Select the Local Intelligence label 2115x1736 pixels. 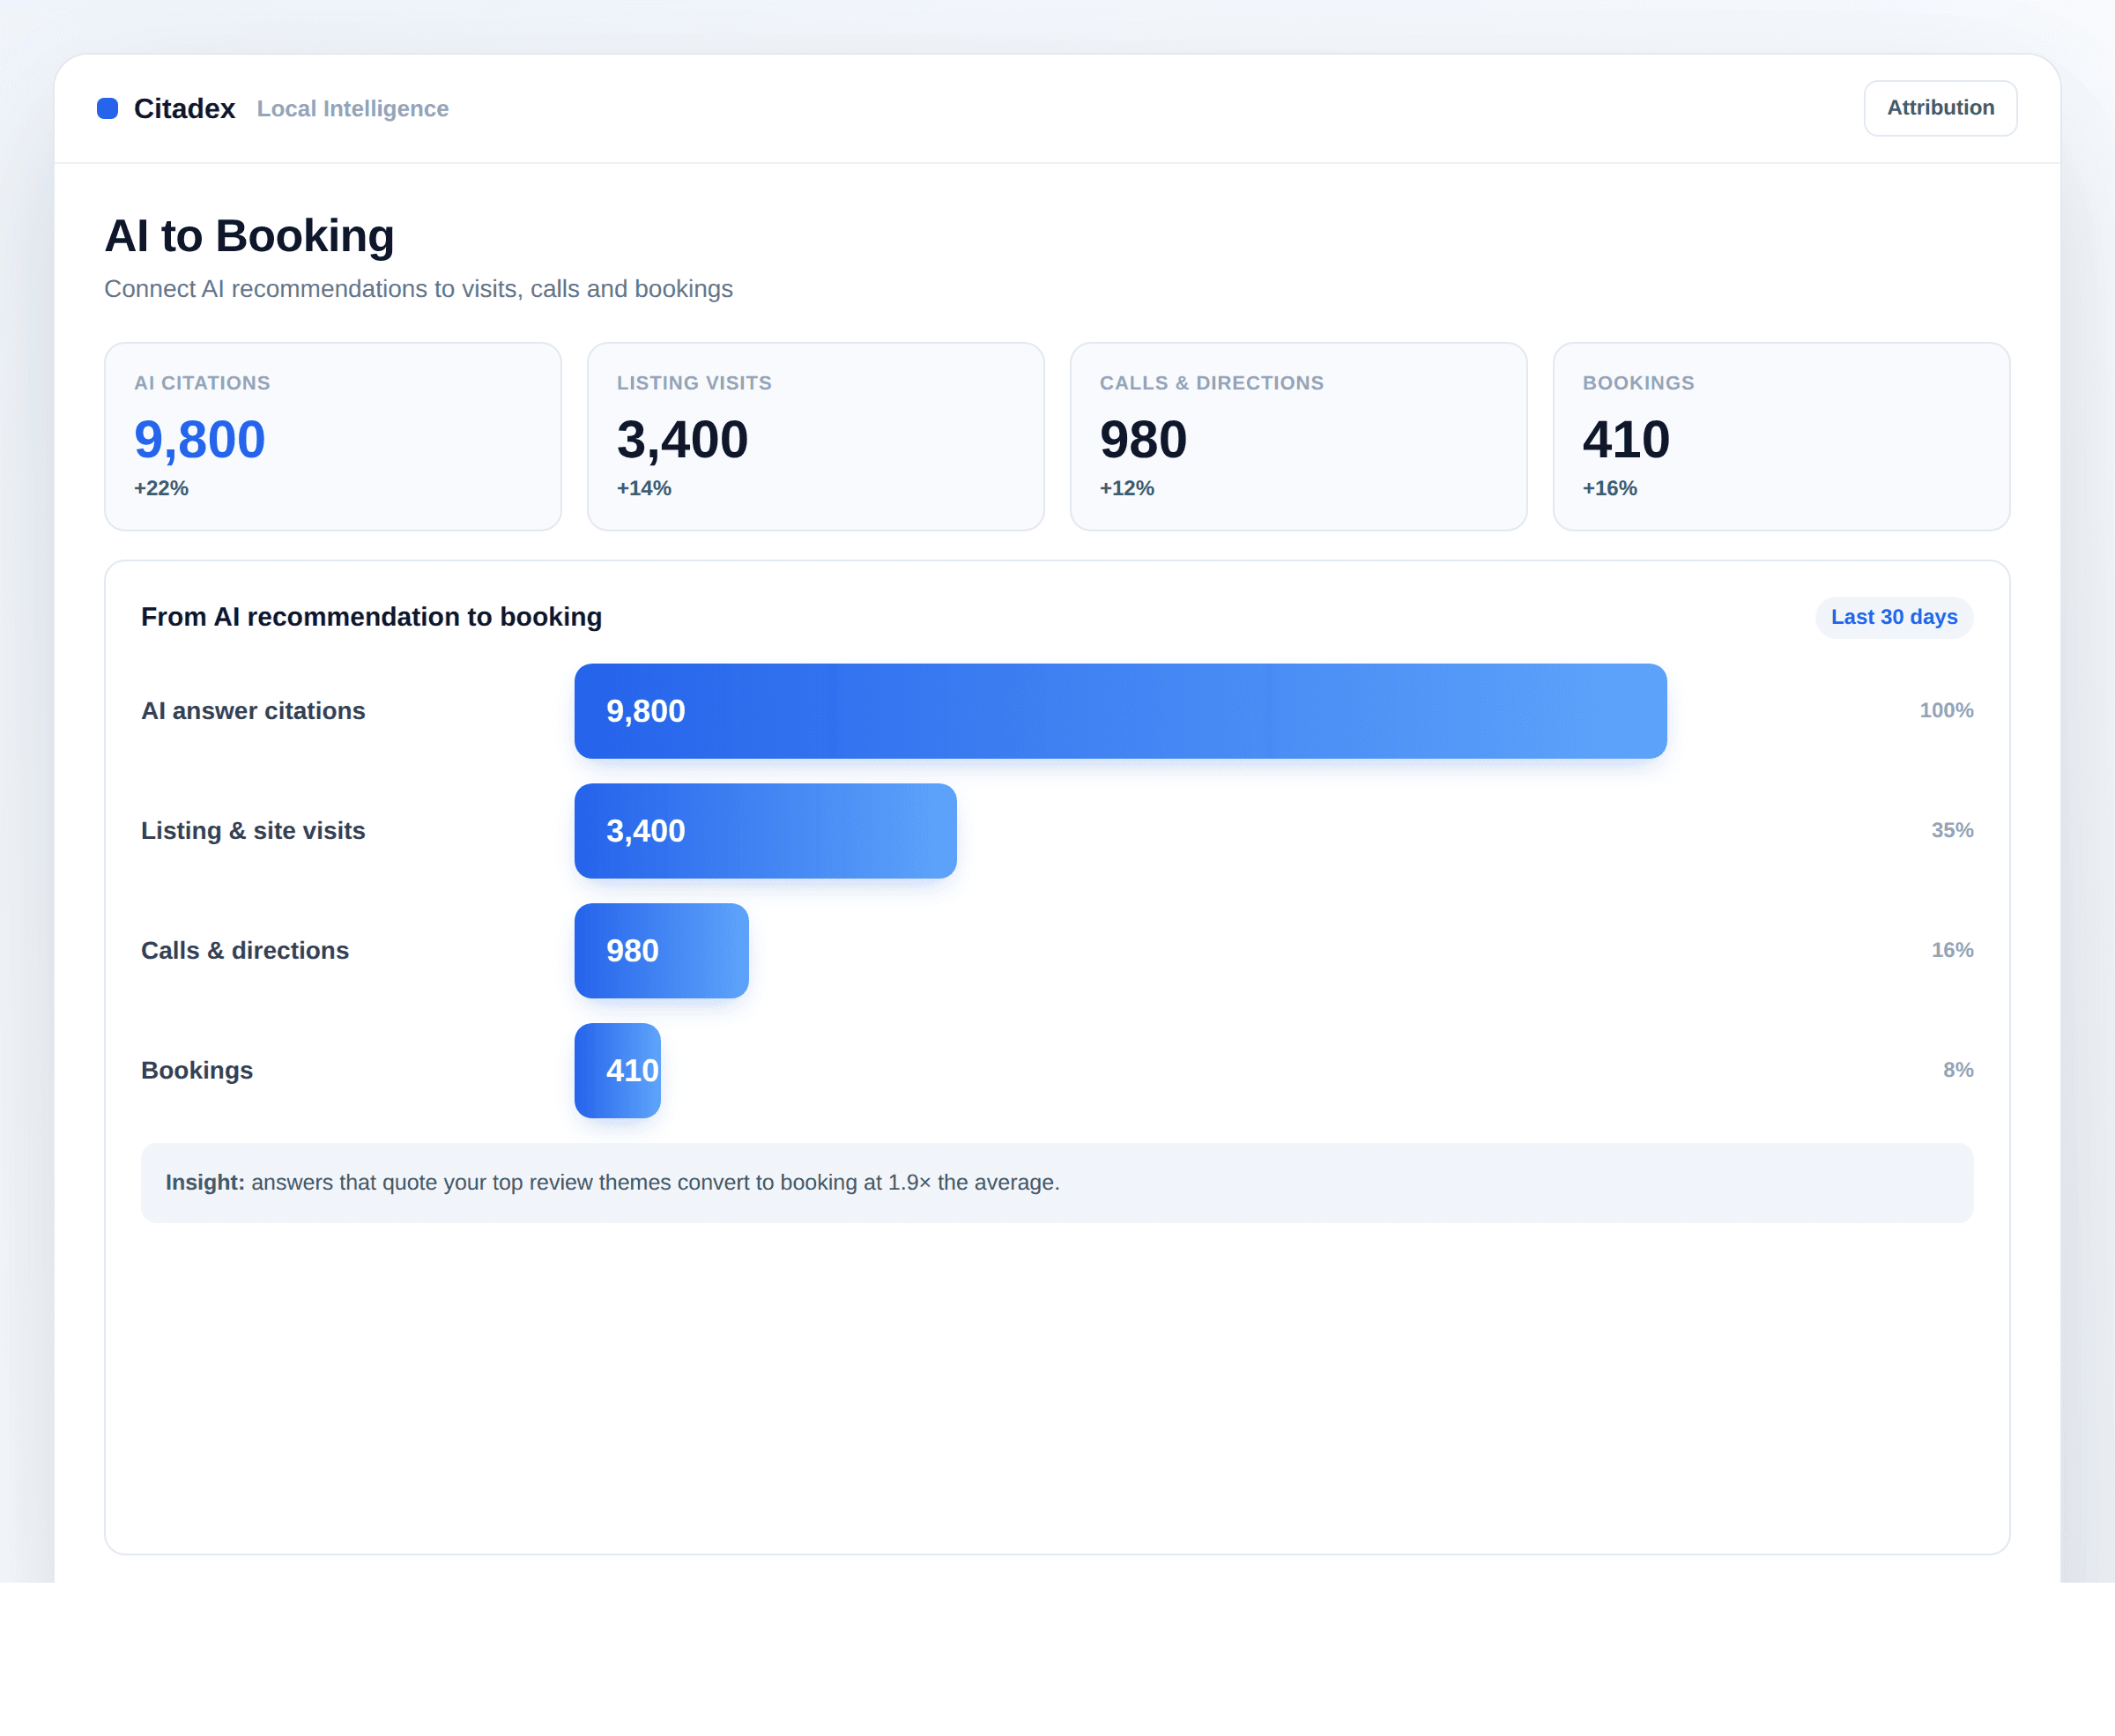point(352,108)
